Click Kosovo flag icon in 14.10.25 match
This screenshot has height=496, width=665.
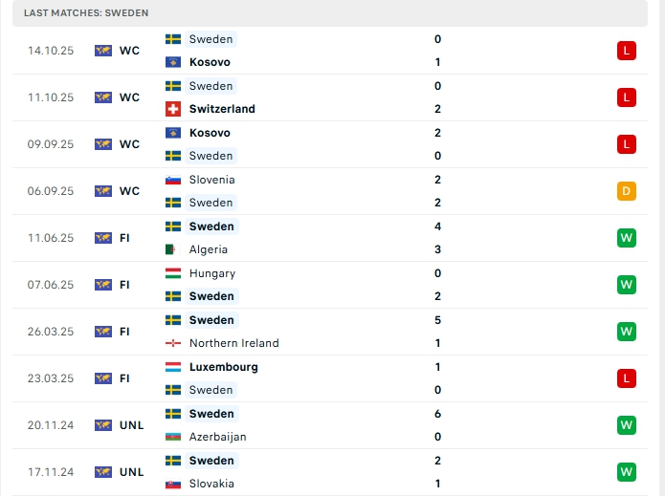(x=173, y=62)
